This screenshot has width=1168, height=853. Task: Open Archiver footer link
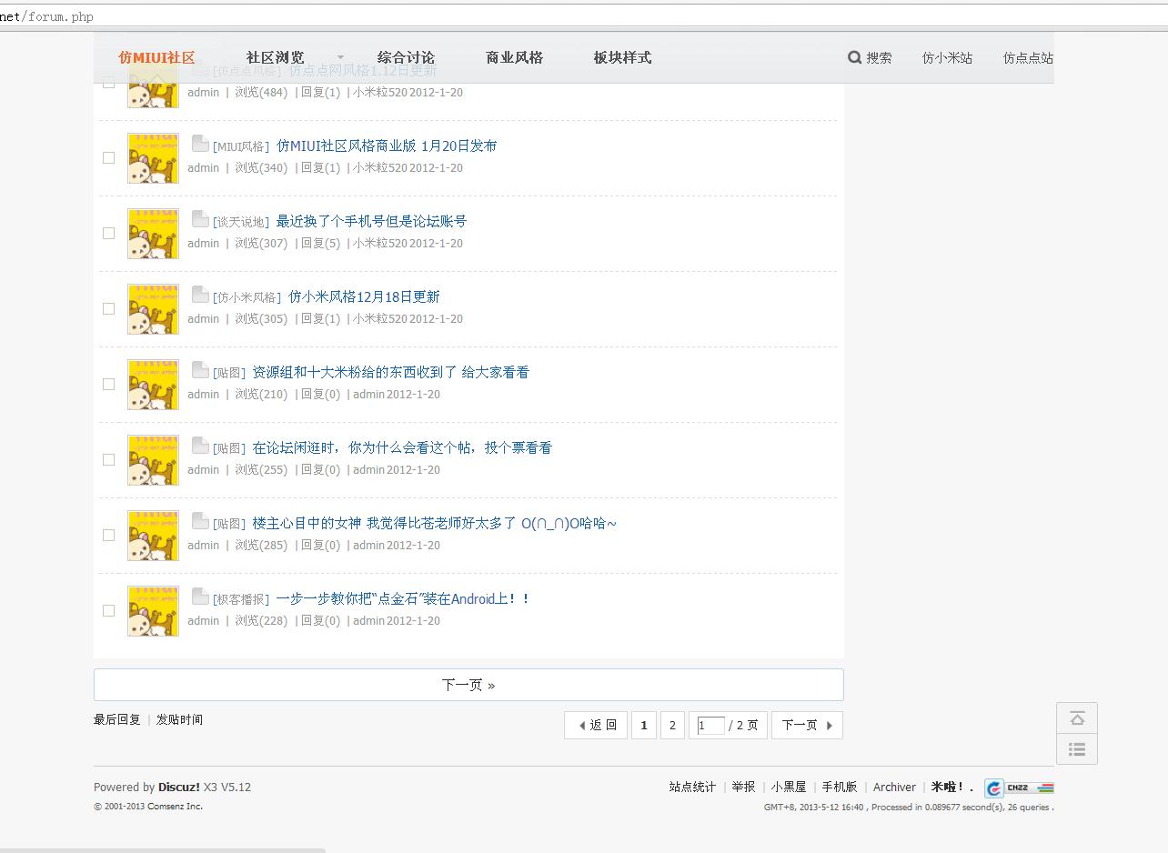point(894,787)
